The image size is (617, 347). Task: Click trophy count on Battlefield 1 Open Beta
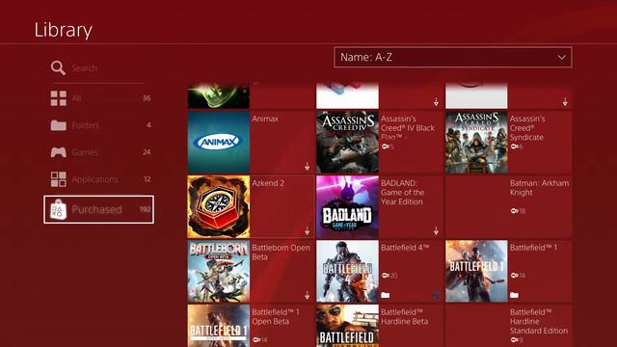259,339
